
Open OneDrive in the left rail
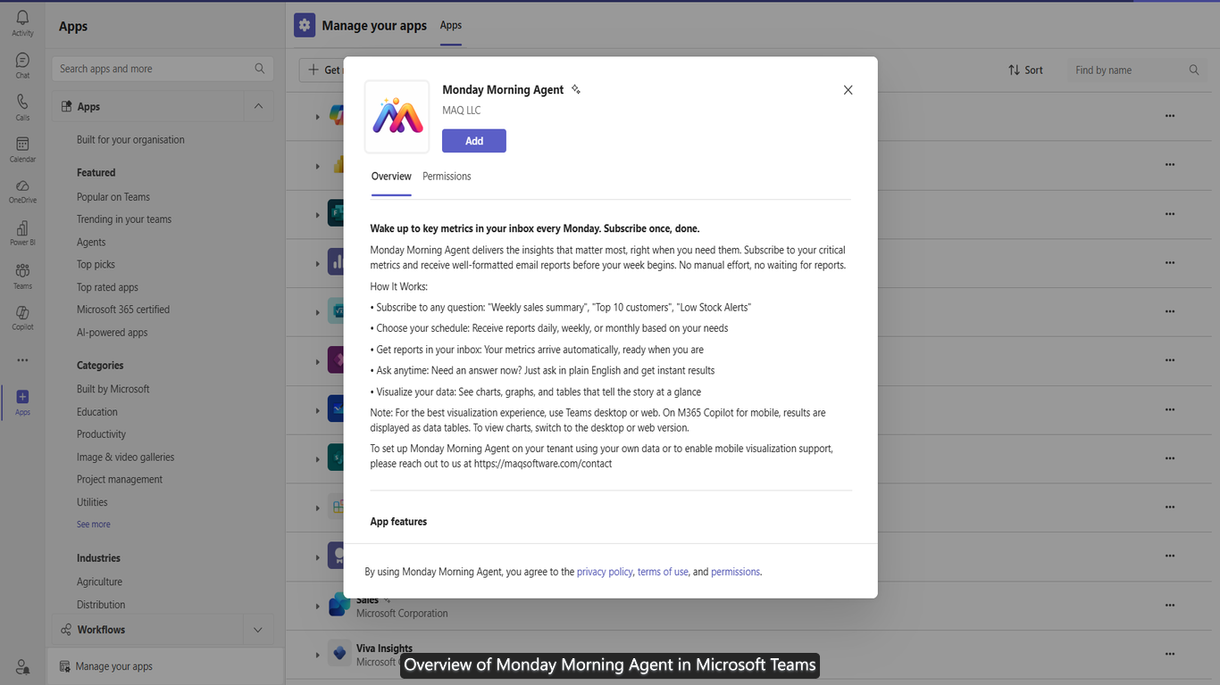pyautogui.click(x=22, y=190)
